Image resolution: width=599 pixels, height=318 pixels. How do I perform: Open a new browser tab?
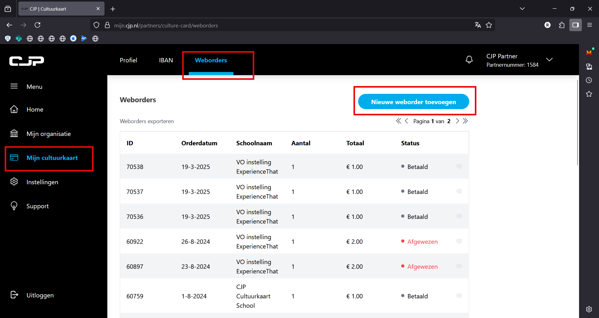coord(113,9)
